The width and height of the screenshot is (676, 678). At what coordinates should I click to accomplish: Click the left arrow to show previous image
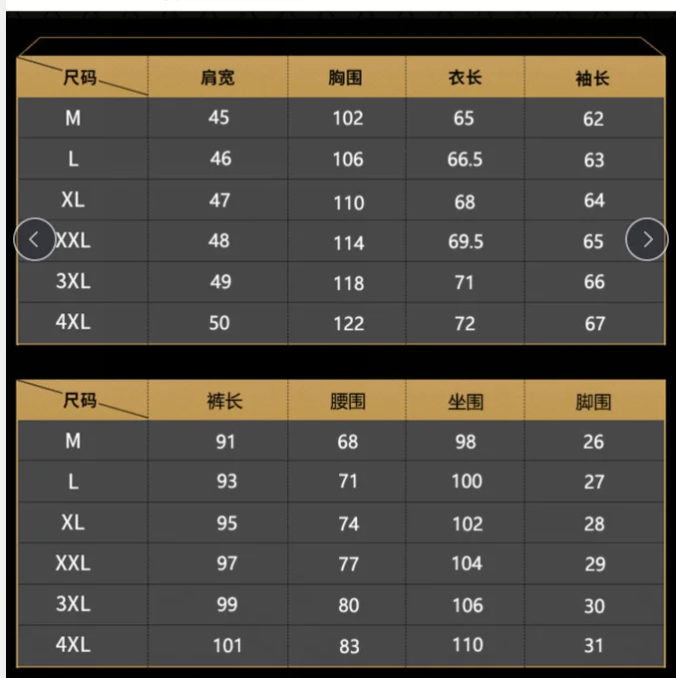coord(35,239)
